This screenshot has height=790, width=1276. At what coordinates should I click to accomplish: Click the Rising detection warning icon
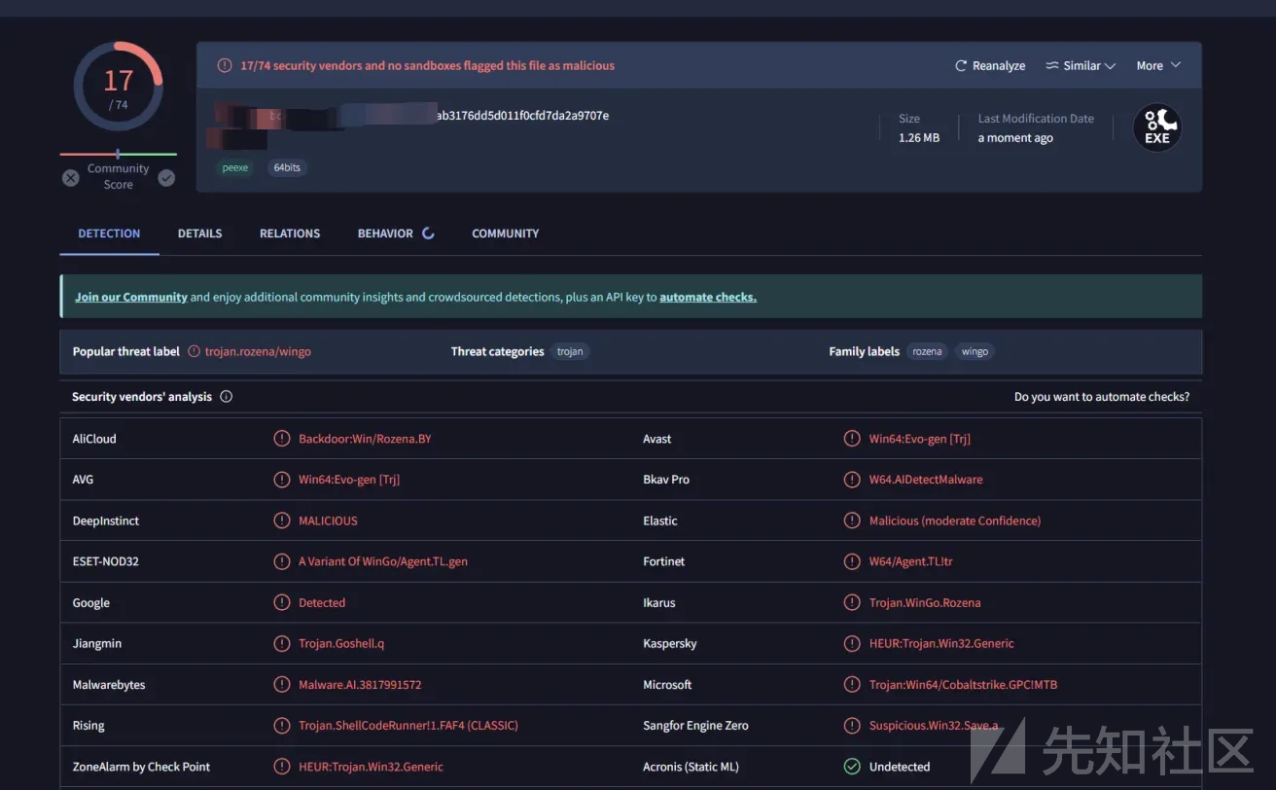point(282,726)
